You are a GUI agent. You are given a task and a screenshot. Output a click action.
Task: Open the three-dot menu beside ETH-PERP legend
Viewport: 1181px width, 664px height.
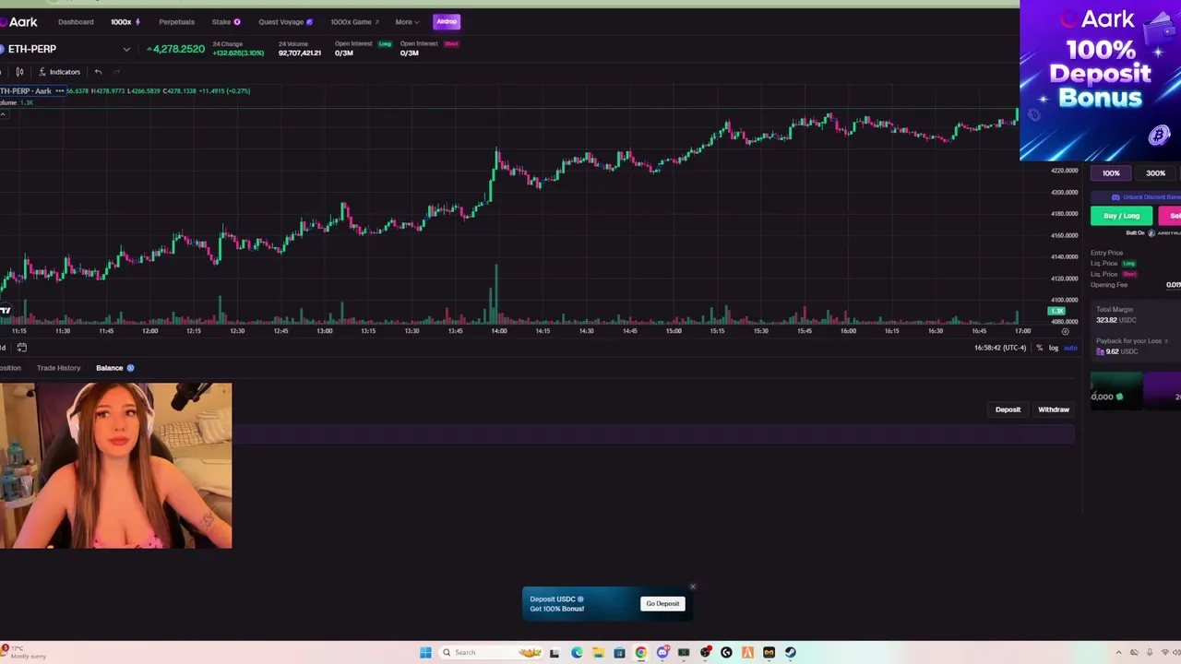point(60,90)
